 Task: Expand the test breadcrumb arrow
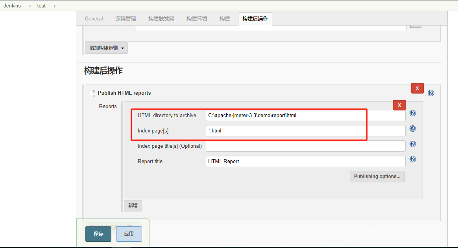pyautogui.click(x=55, y=6)
